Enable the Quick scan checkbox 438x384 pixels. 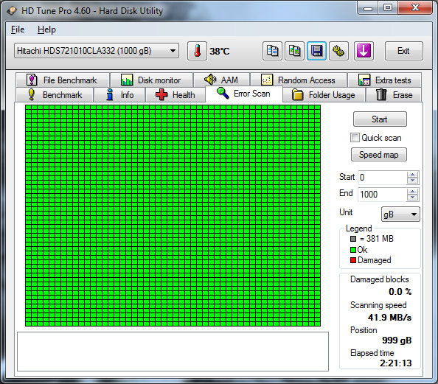355,138
